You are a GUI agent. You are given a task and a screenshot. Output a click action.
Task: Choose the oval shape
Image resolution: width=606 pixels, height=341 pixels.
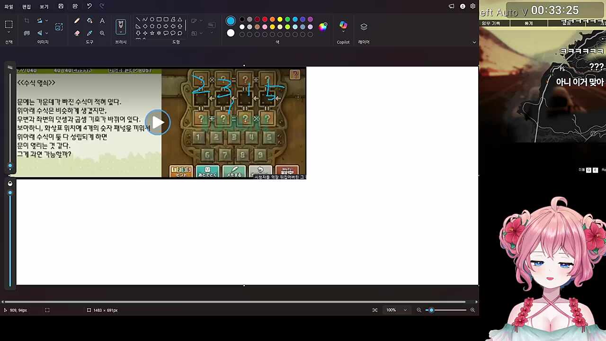(x=152, y=19)
